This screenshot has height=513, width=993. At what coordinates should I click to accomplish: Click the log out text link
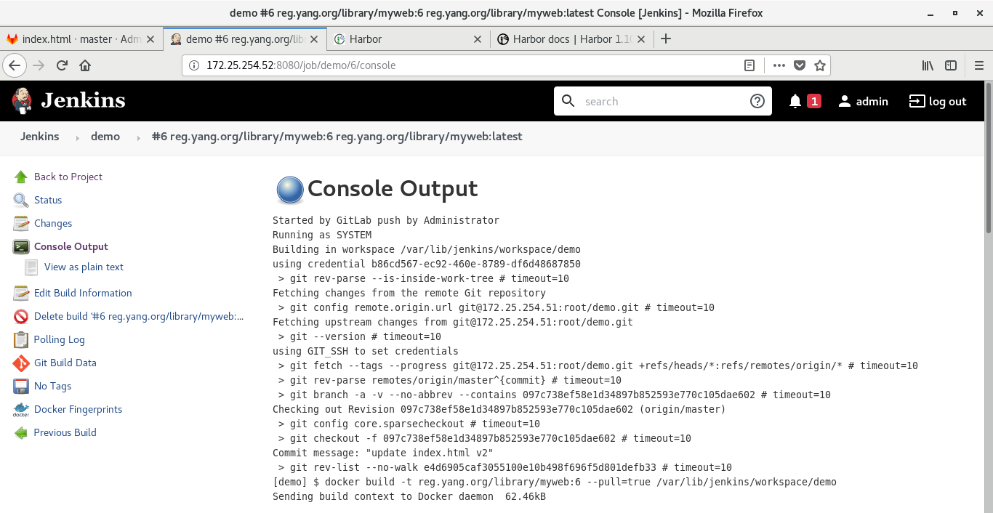(x=948, y=102)
